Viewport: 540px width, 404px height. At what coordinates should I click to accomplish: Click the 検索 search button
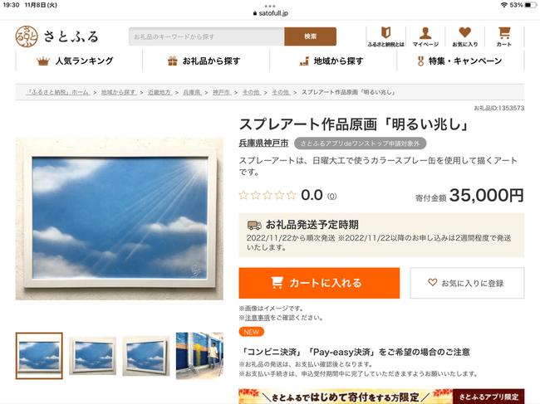tap(311, 37)
